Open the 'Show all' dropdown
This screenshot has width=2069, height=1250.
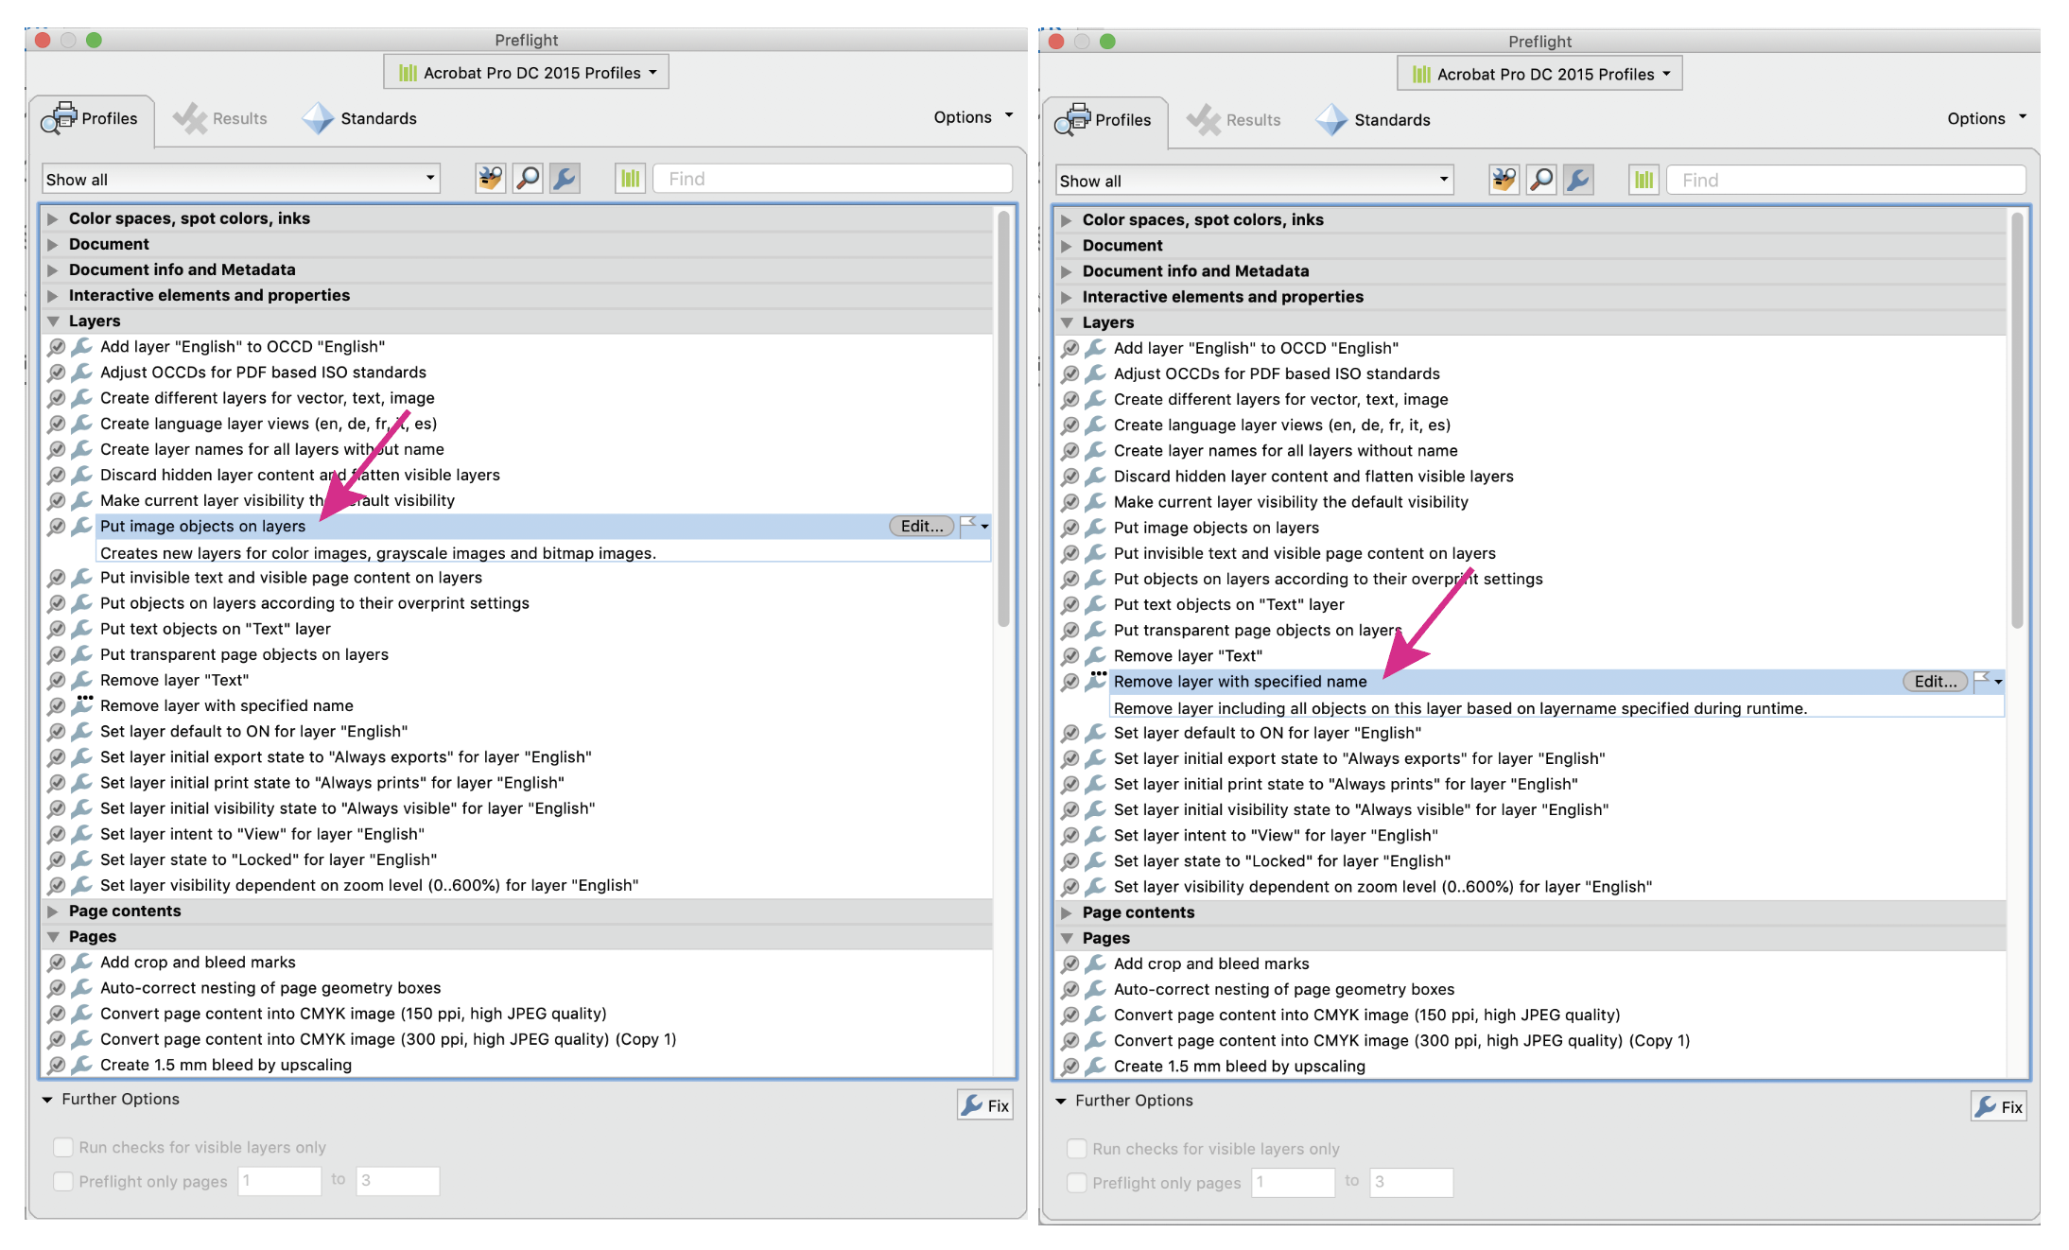tap(240, 178)
